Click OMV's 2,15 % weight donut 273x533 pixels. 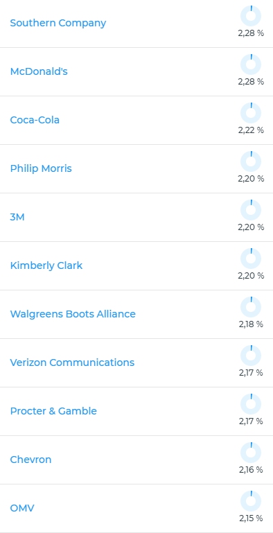(x=251, y=501)
